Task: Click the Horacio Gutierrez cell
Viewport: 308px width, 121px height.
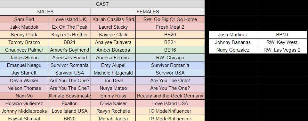Action: pyautogui.click(x=24, y=103)
